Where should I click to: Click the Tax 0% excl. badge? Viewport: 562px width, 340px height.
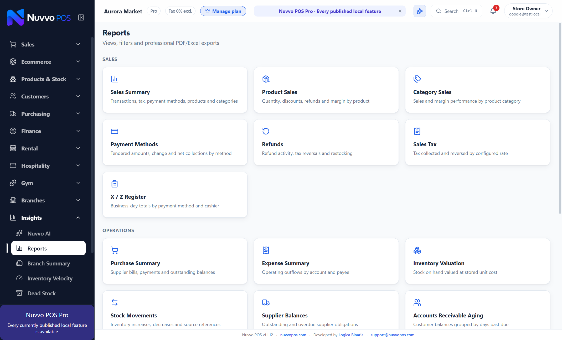[x=180, y=11]
